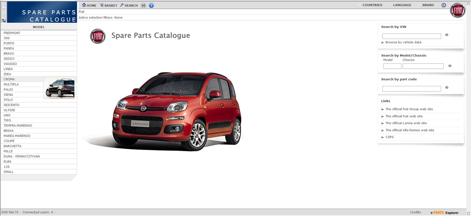Select ELBA model

pyautogui.click(x=39, y=162)
